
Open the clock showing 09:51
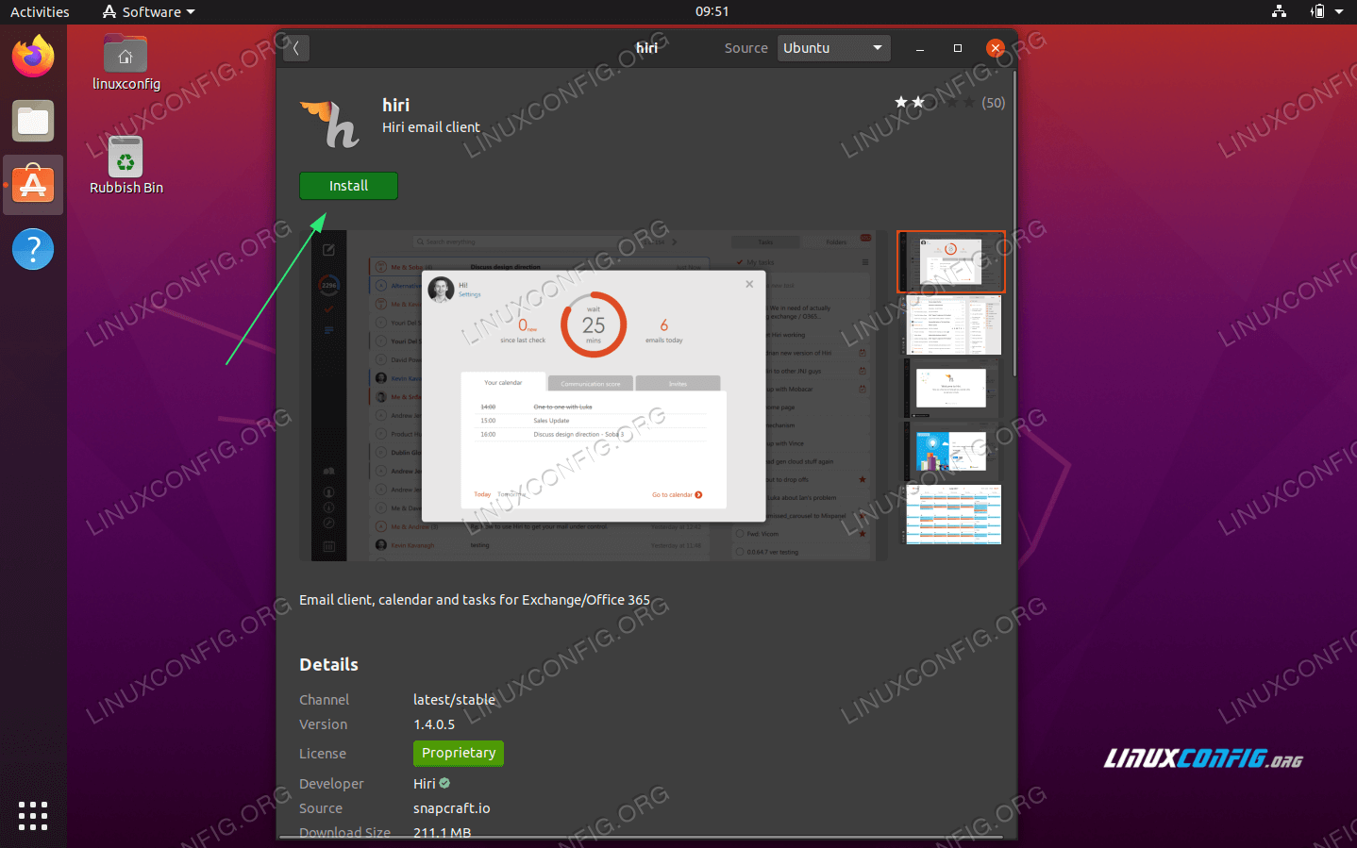point(712,11)
